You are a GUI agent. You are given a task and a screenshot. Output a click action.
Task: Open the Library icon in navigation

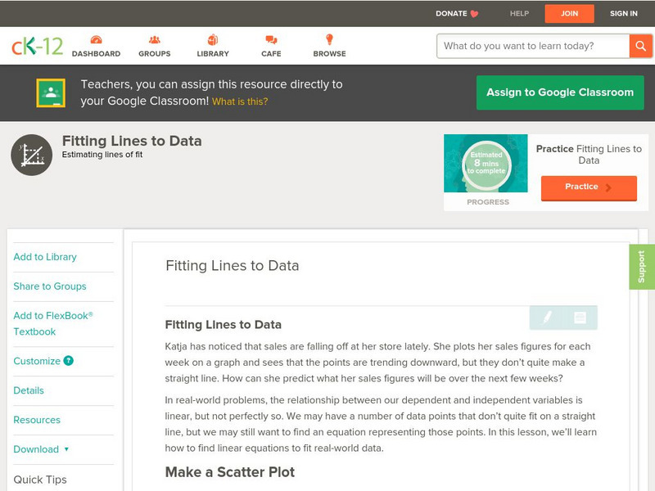[213, 40]
